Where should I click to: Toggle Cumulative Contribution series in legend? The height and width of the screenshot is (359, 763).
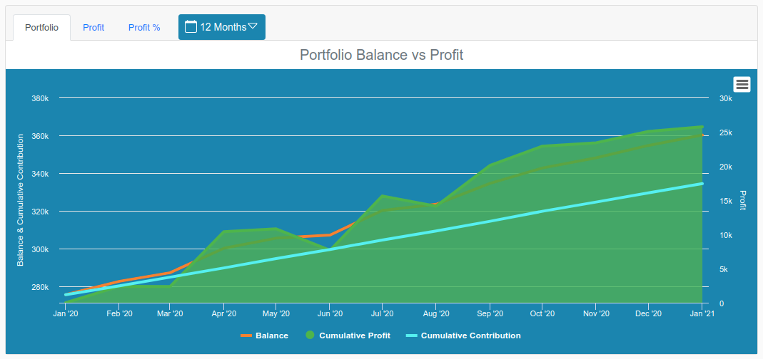[x=464, y=335]
